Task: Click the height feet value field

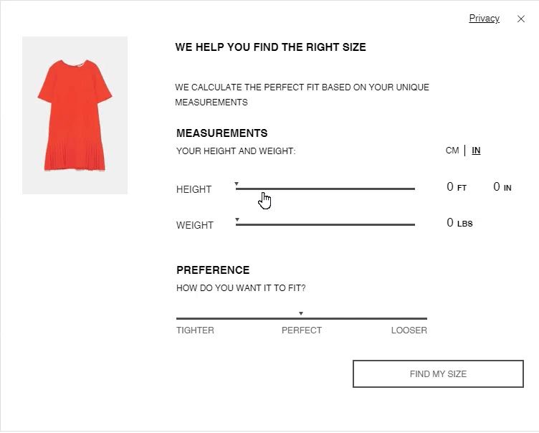Action: (x=450, y=187)
